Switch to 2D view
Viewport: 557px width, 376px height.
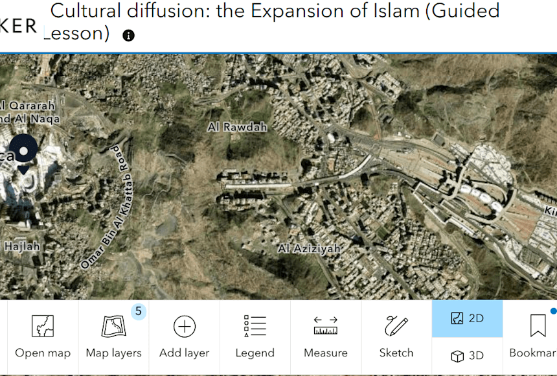(x=467, y=318)
